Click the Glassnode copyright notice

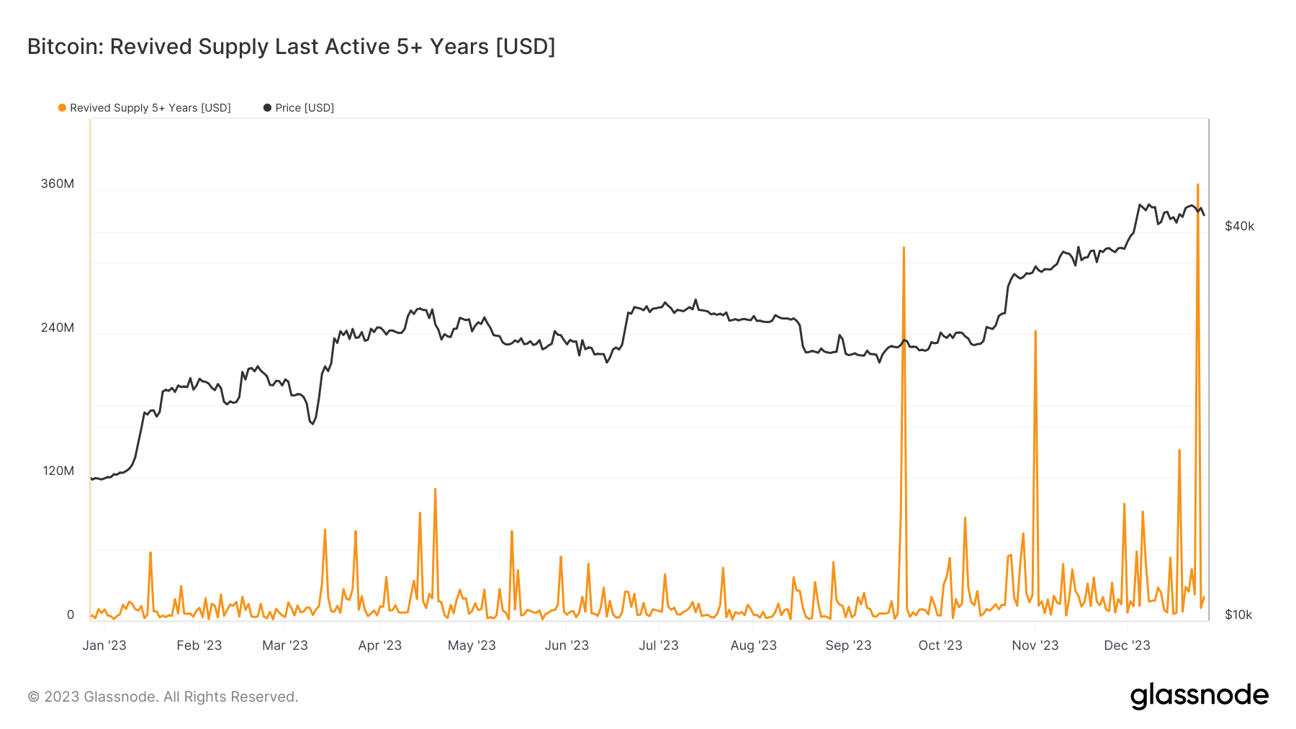coord(163,697)
